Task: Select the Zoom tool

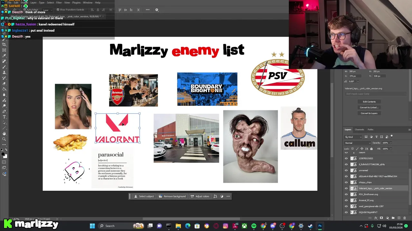Action: pos(4,139)
